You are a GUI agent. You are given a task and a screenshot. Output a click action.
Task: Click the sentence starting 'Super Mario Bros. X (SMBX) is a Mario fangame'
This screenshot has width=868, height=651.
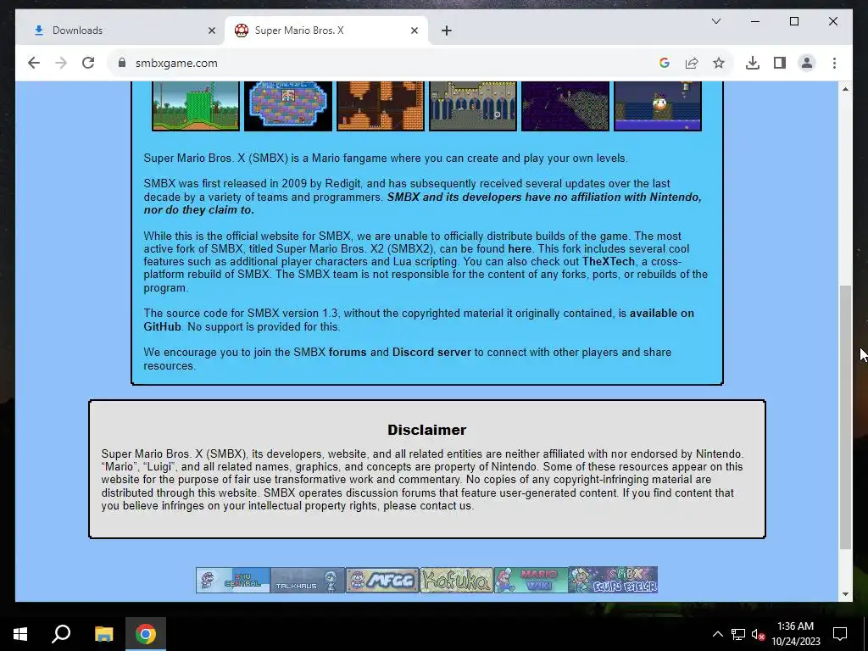tap(386, 159)
